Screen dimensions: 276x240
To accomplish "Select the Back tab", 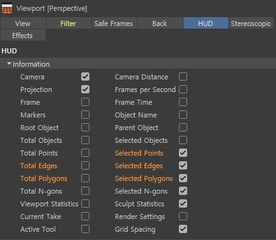I will [x=160, y=23].
